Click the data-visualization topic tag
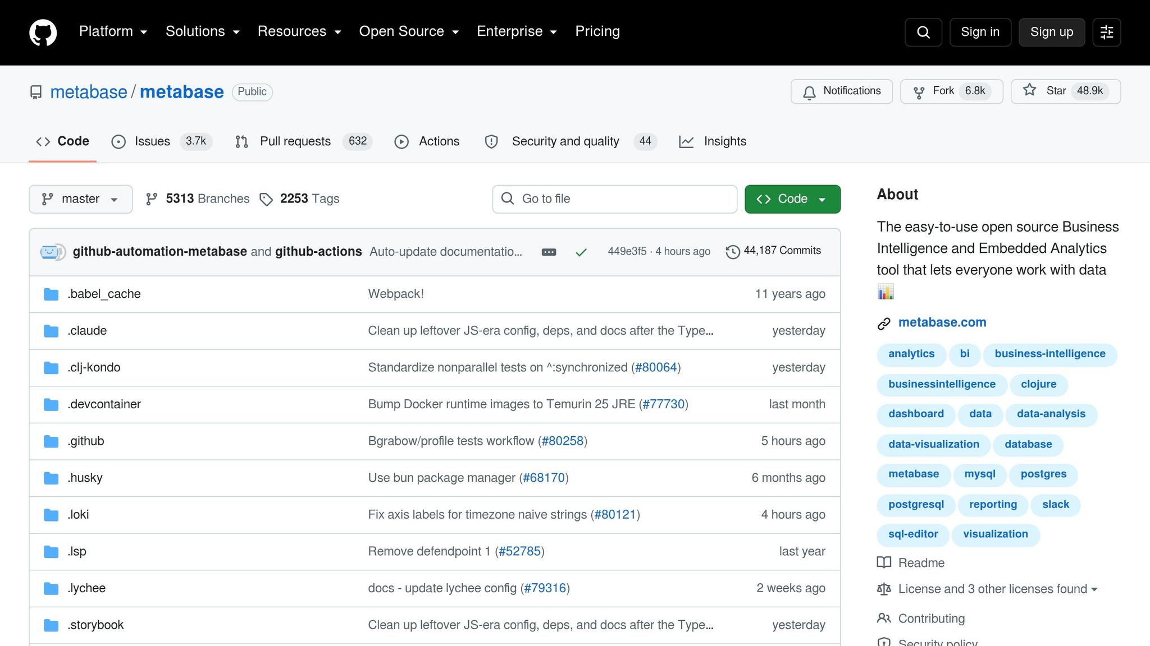Screen dimensions: 1150x646 934,445
